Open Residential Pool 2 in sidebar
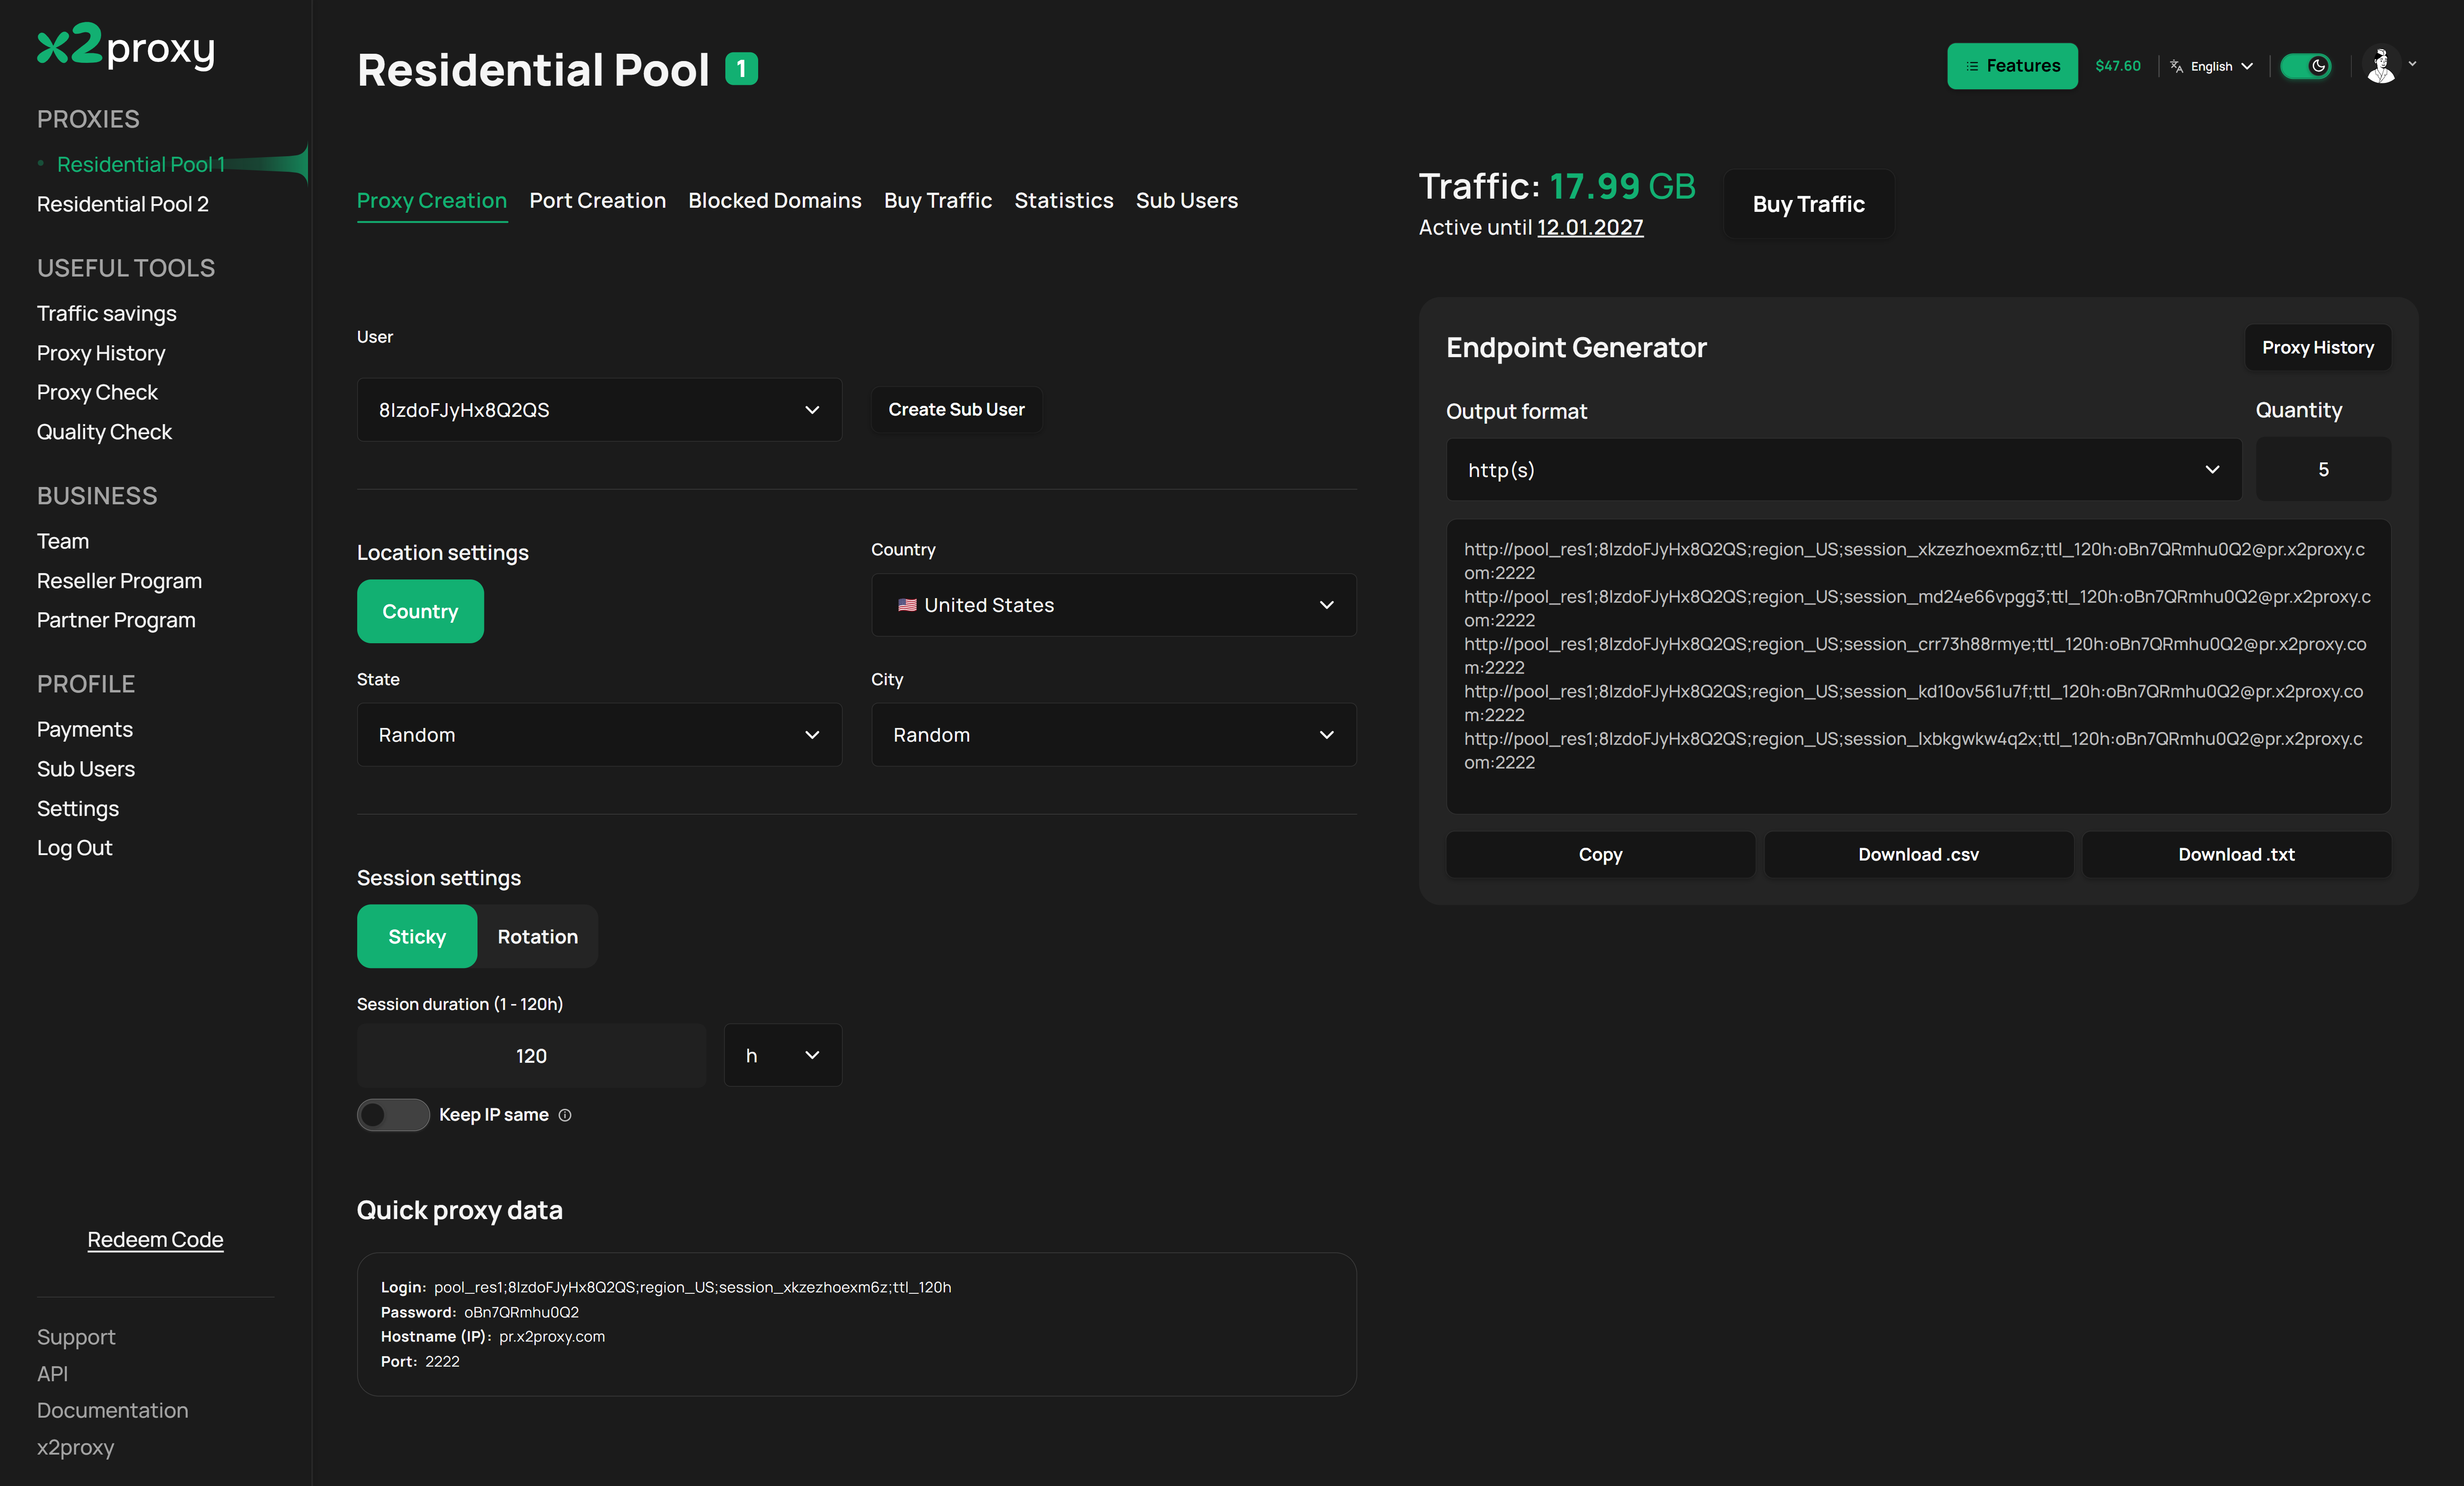Screen dimensions: 2464x1486 [123, 204]
